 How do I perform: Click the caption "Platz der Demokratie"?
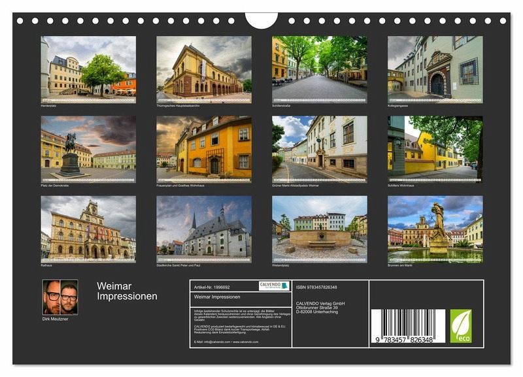pyautogui.click(x=55, y=186)
